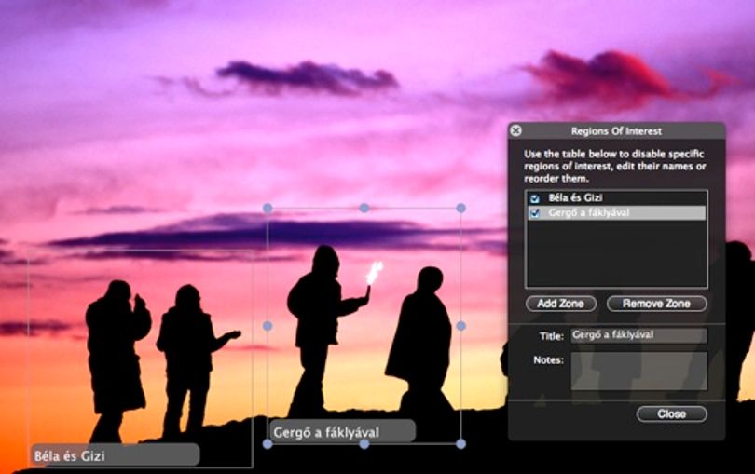755x474 pixels.
Task: Click the Remove Zone button
Action: click(x=657, y=304)
